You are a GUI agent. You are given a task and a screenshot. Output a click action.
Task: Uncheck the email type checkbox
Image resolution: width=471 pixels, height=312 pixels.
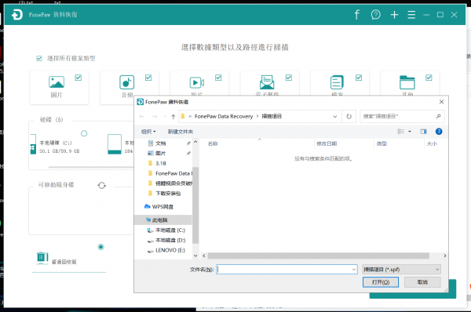[x=289, y=78]
